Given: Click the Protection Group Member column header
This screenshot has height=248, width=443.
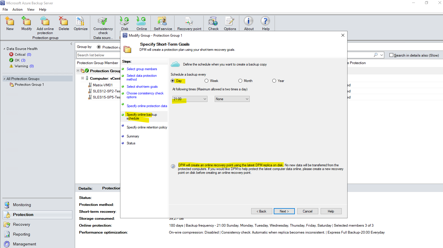Looking at the screenshot, I should [x=98, y=63].
